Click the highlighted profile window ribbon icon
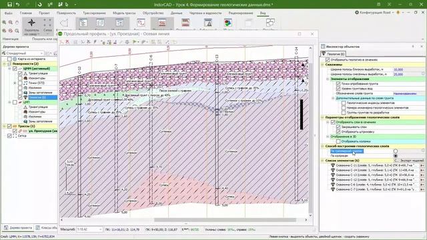This screenshot has width=427, height=240. point(162,23)
